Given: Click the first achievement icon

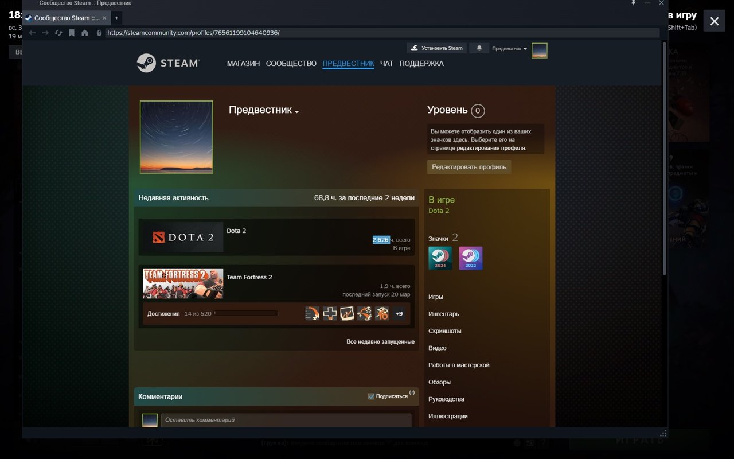Looking at the screenshot, I should 313,313.
